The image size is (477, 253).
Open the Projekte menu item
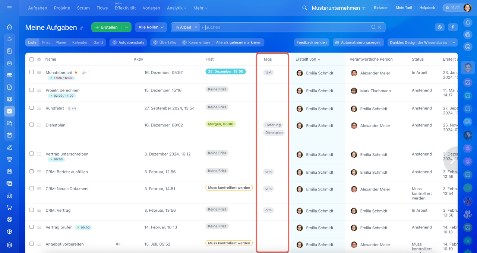coord(62,8)
